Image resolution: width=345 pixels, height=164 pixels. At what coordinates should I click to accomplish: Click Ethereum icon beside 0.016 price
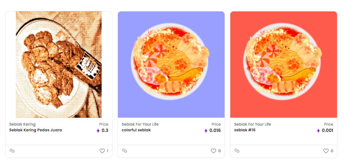206,131
